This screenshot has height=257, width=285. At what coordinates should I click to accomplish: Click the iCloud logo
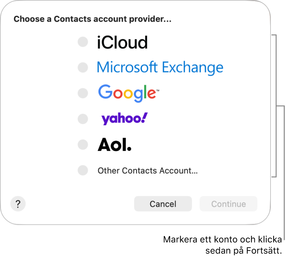(122, 43)
